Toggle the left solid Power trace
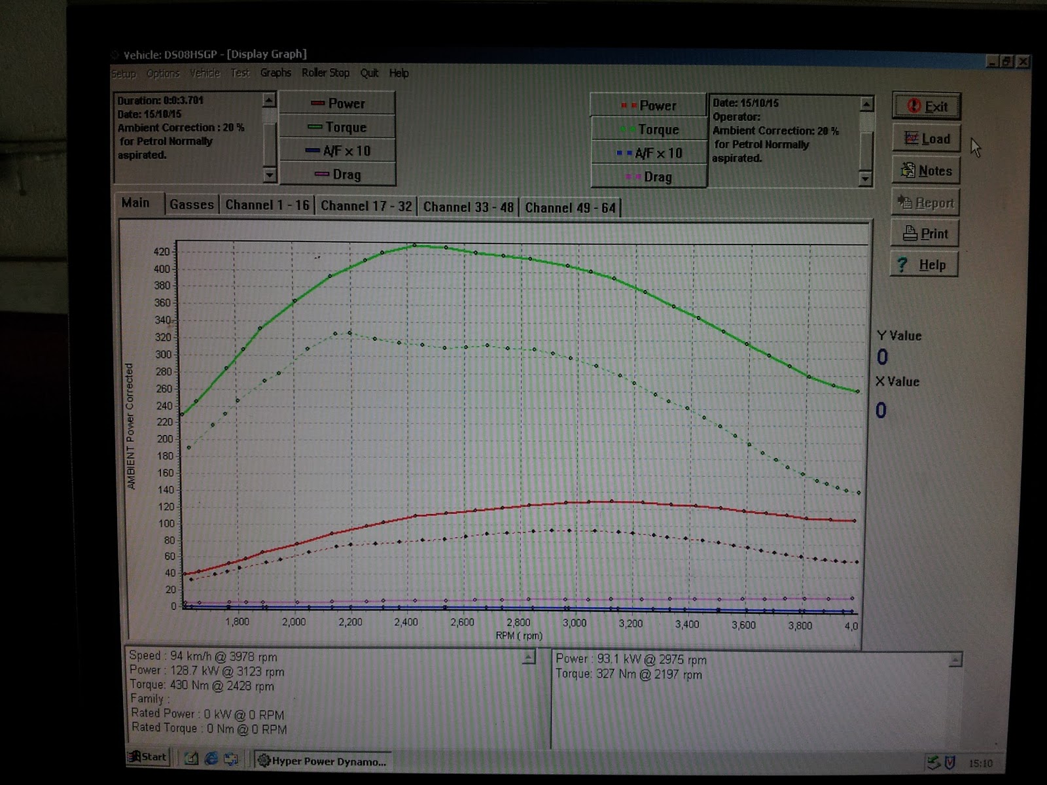Viewport: 1047px width, 785px height. [337, 103]
